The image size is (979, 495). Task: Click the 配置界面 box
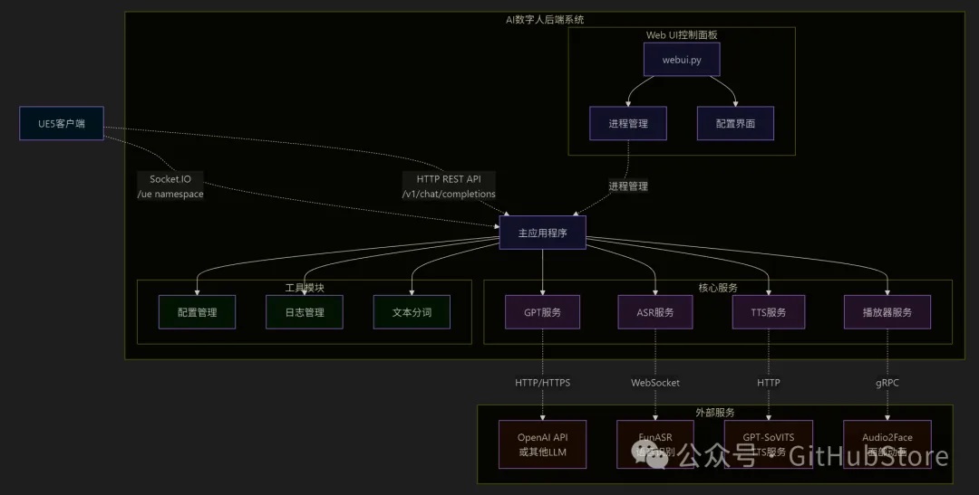coord(735,124)
